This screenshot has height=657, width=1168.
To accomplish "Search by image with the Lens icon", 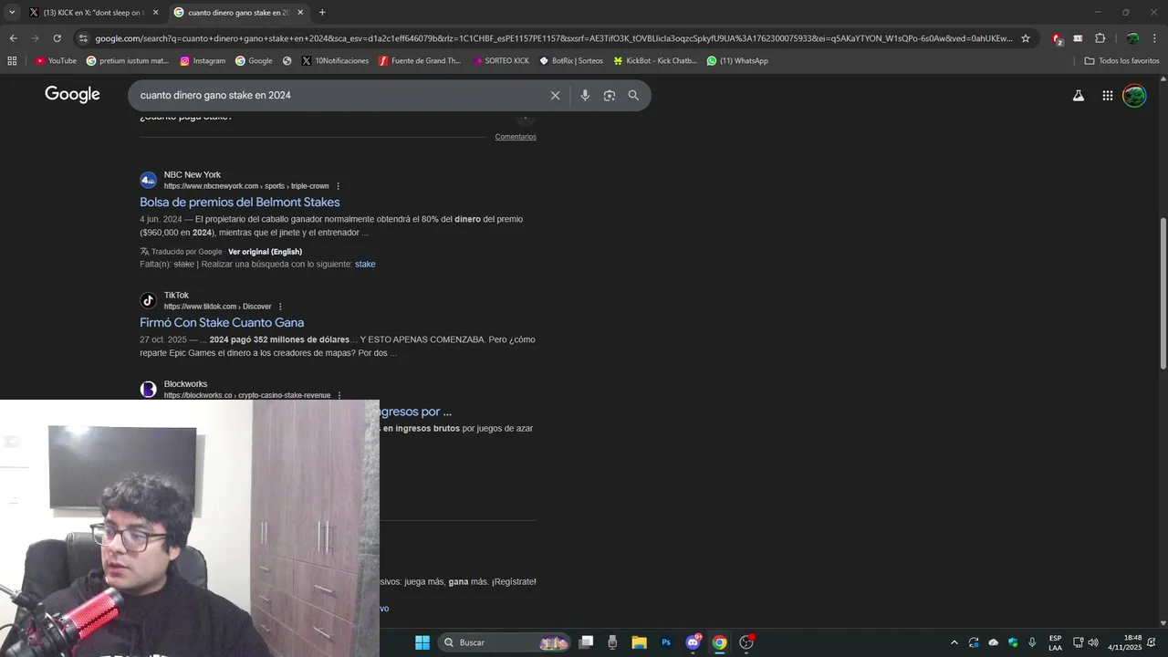I will [x=610, y=95].
